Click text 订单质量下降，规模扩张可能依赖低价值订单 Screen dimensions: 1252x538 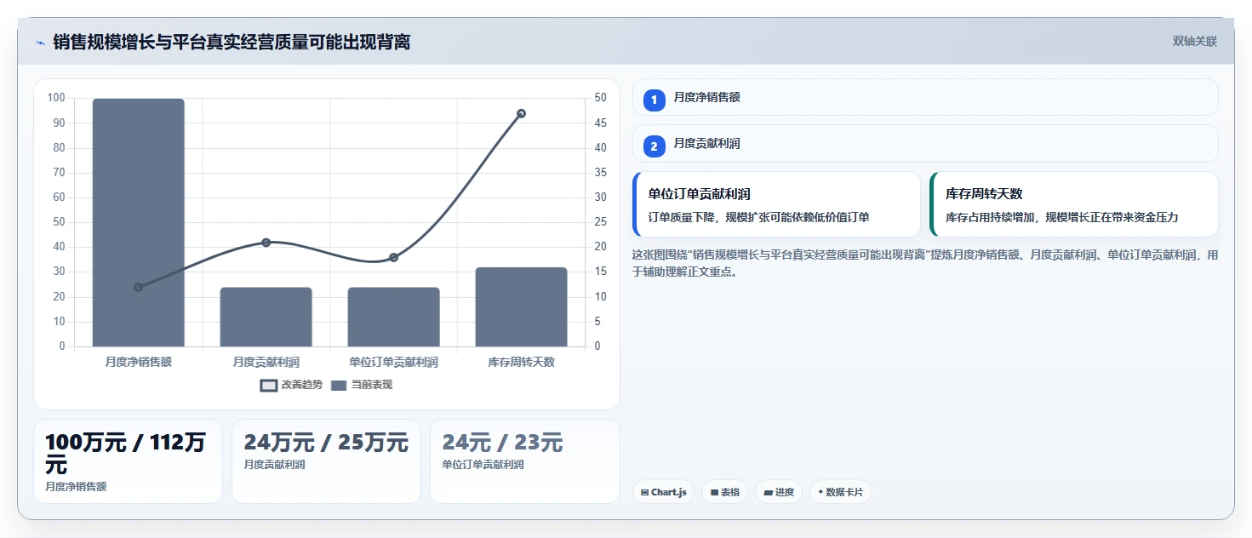[758, 217]
